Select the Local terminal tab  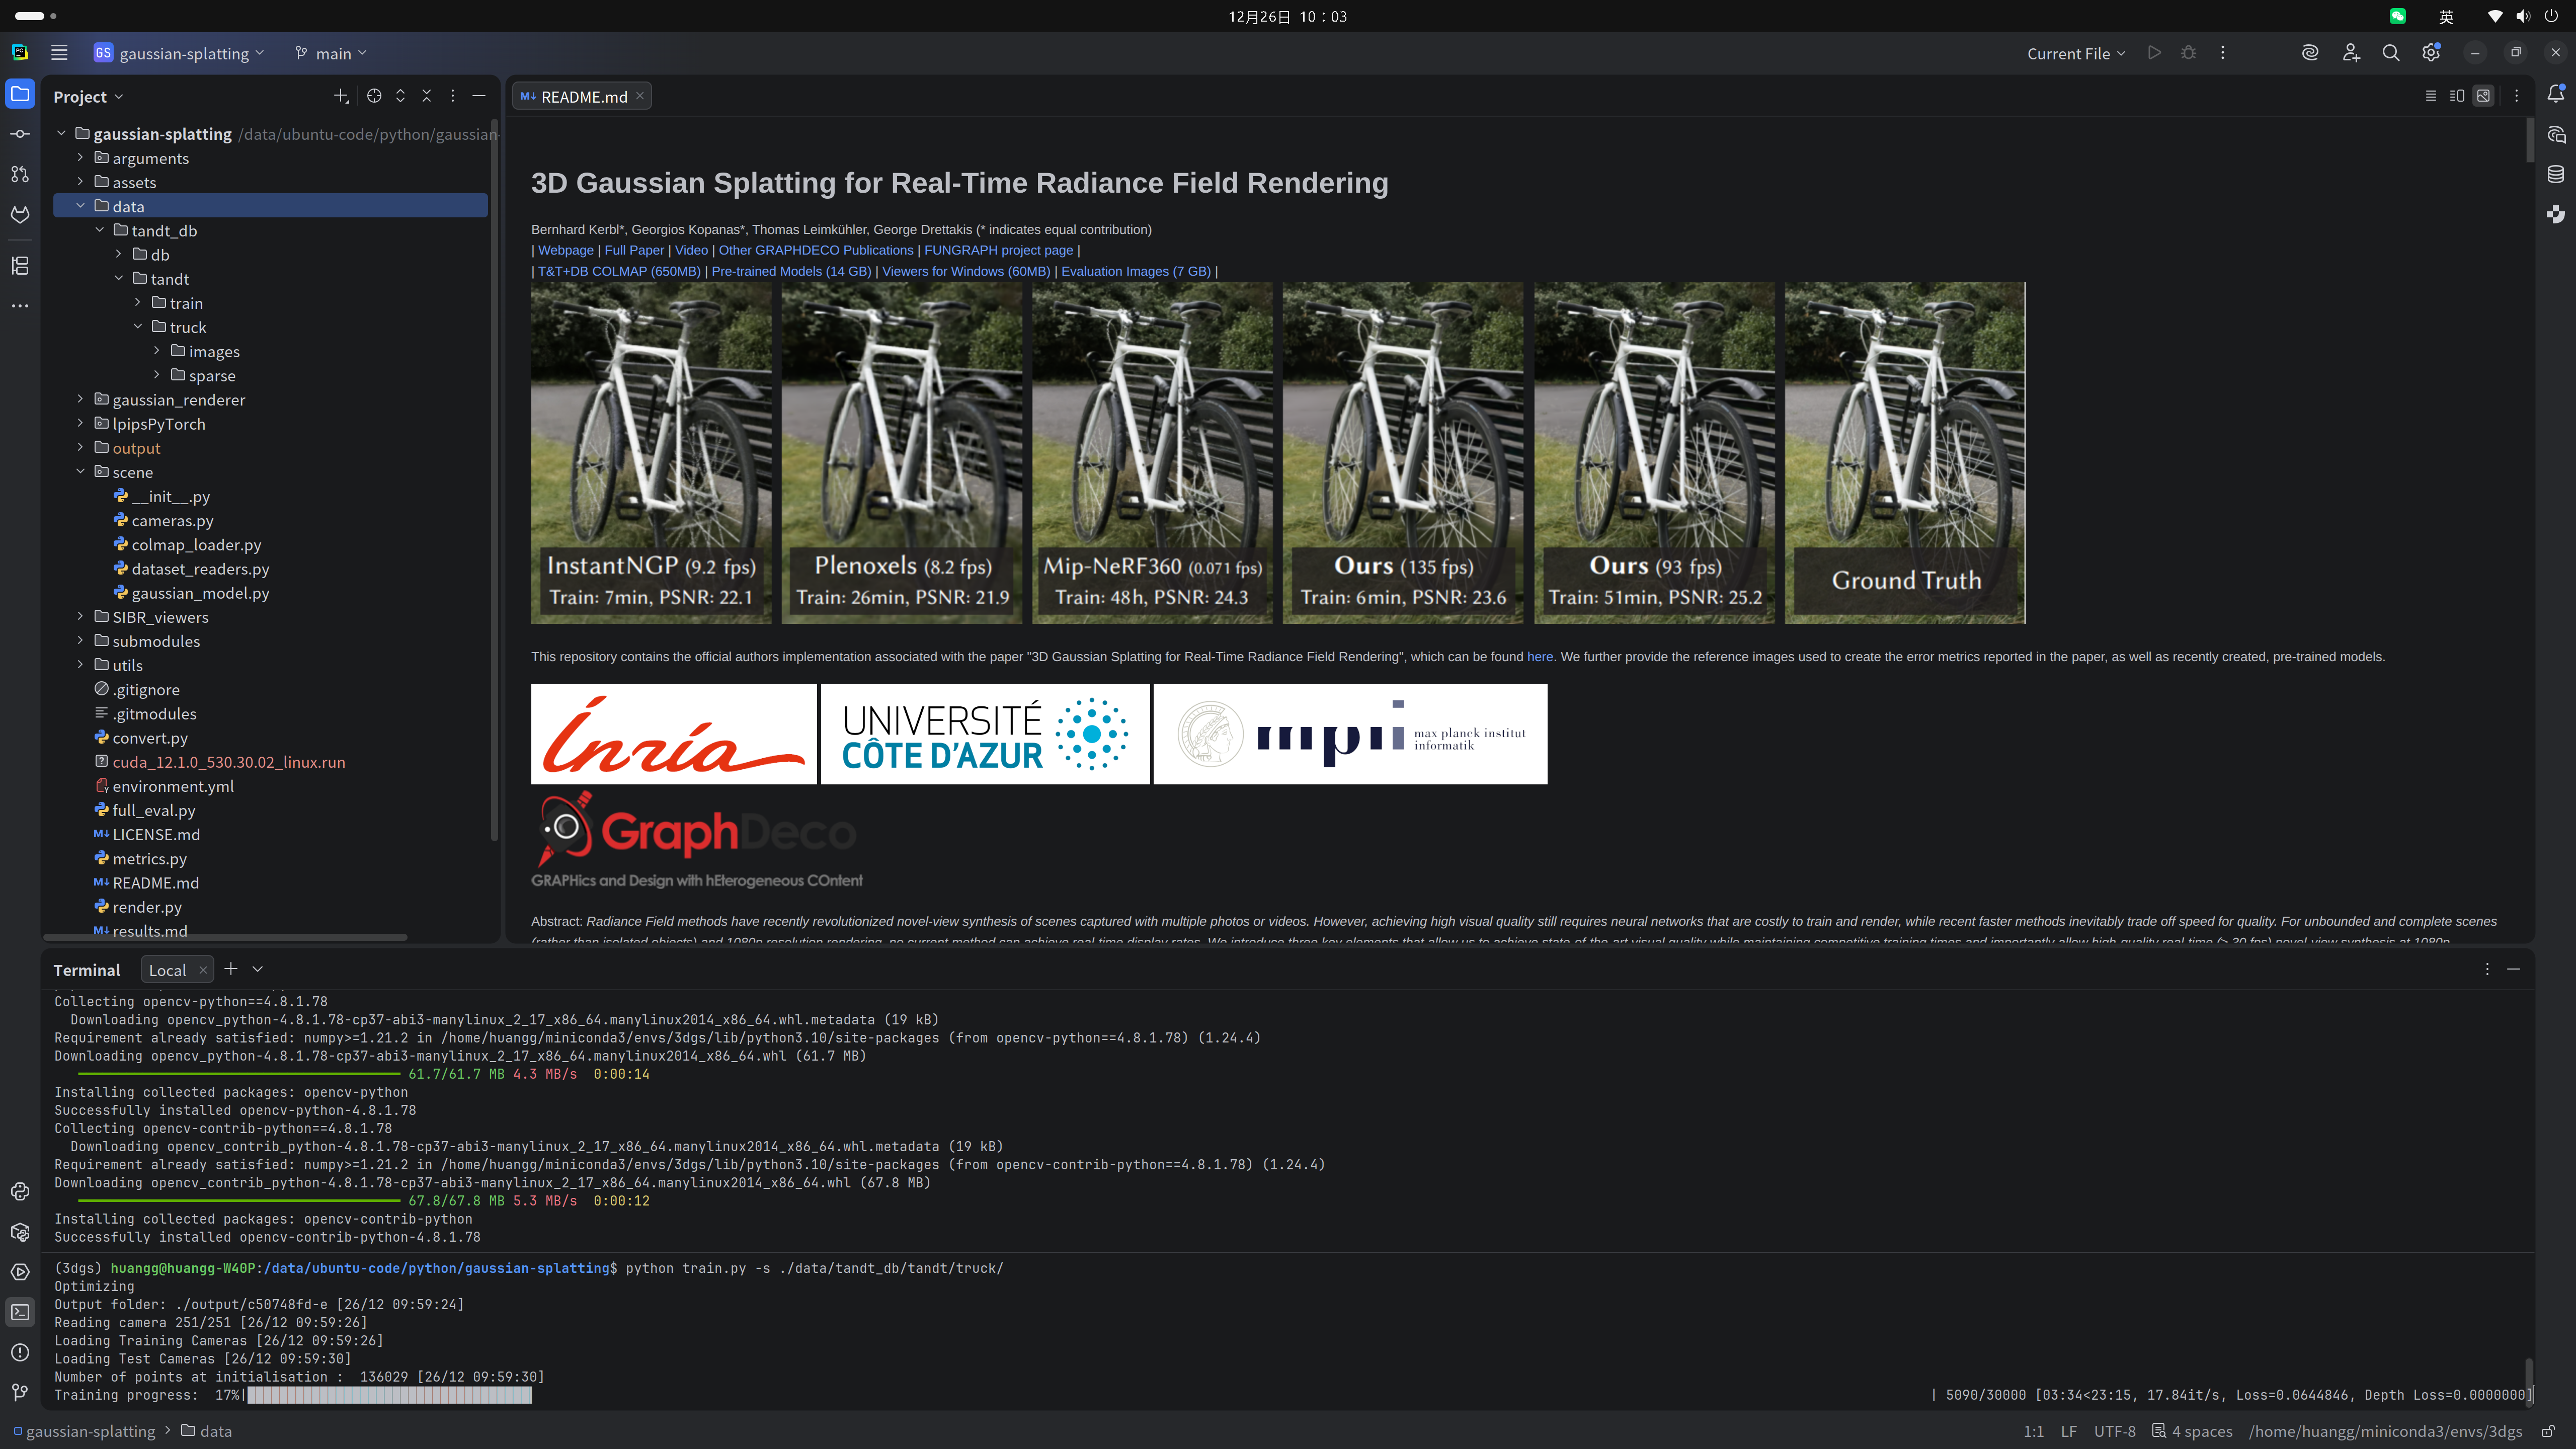click(167, 969)
